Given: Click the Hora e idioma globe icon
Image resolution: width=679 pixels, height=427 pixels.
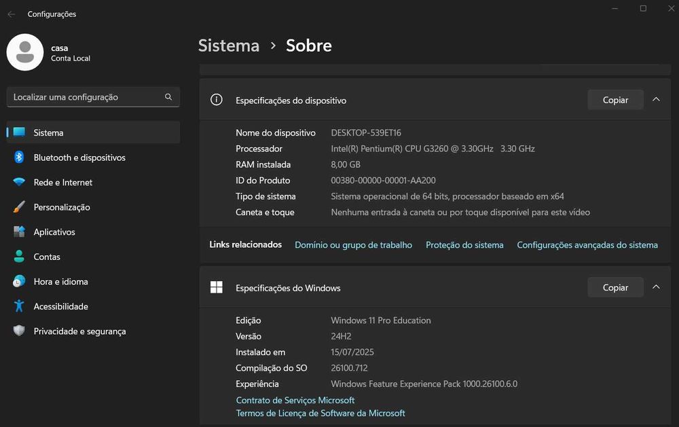Looking at the screenshot, I should click(x=19, y=282).
